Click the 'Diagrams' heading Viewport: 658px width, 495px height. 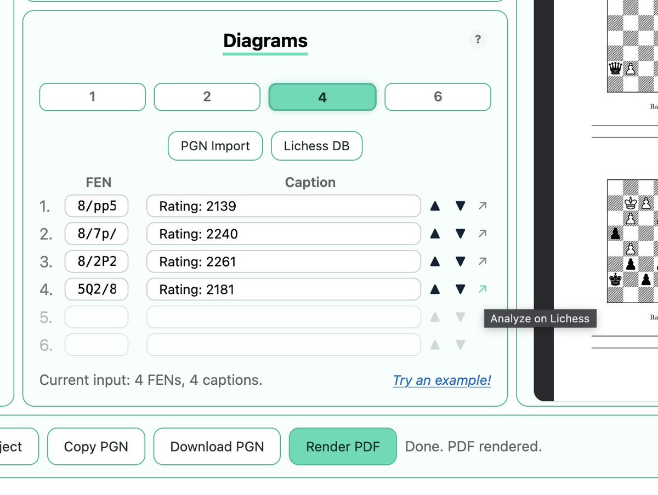coord(265,41)
